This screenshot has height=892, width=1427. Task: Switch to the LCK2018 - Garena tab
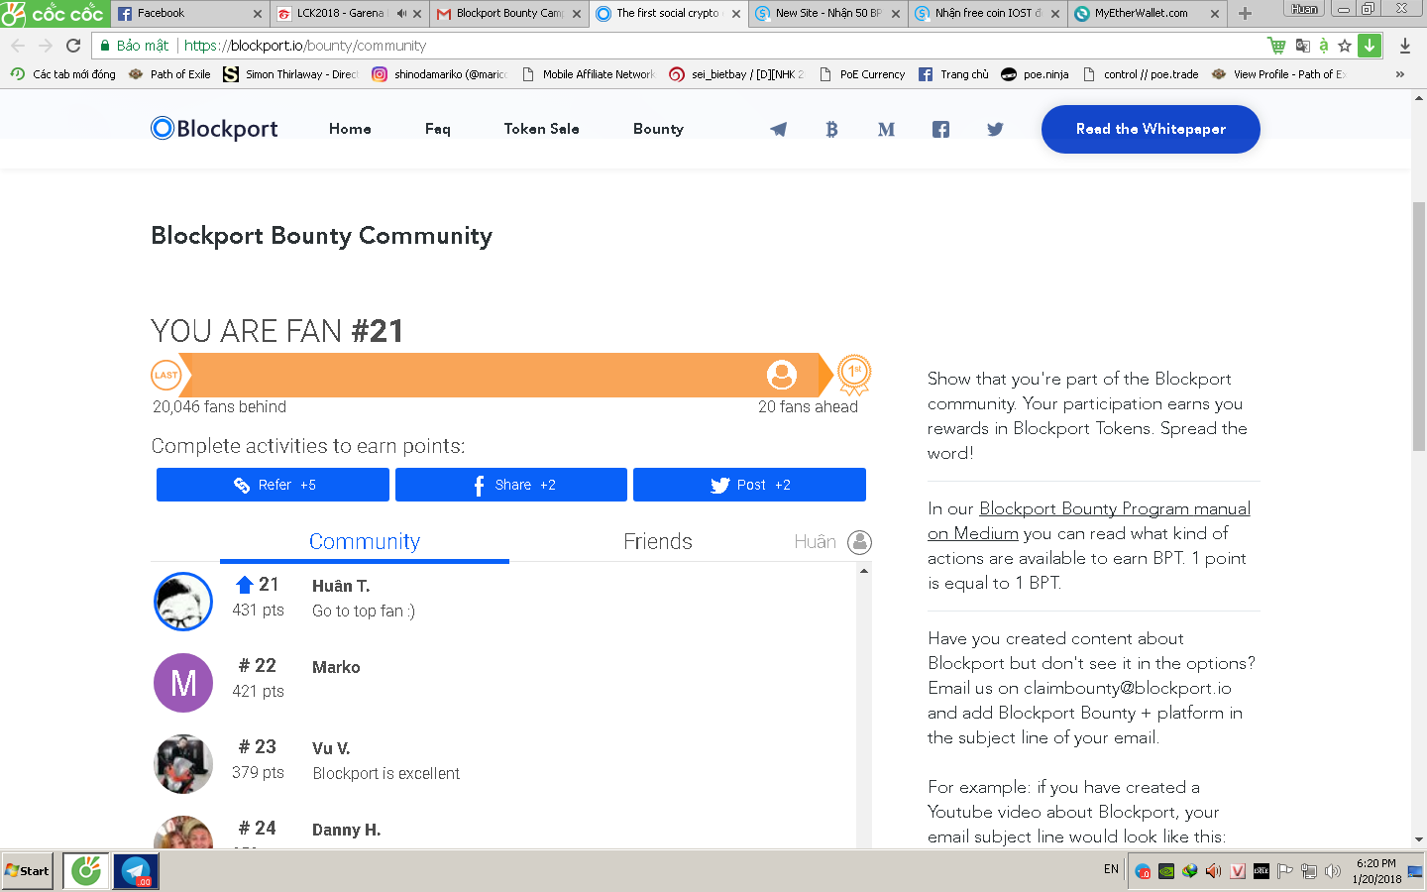[x=349, y=14]
